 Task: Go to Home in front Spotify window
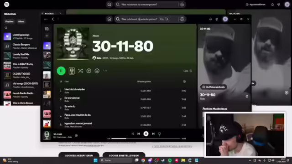(109, 19)
